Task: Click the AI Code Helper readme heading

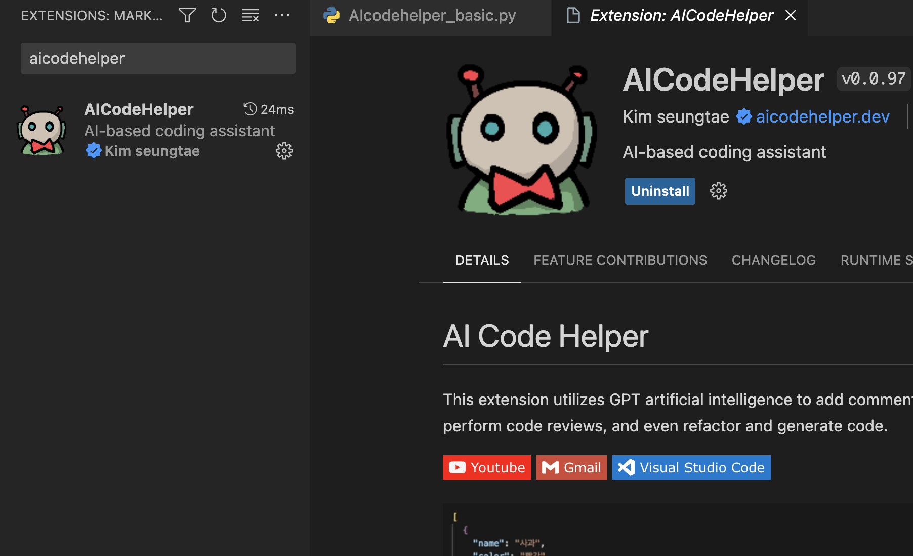Action: [x=546, y=336]
